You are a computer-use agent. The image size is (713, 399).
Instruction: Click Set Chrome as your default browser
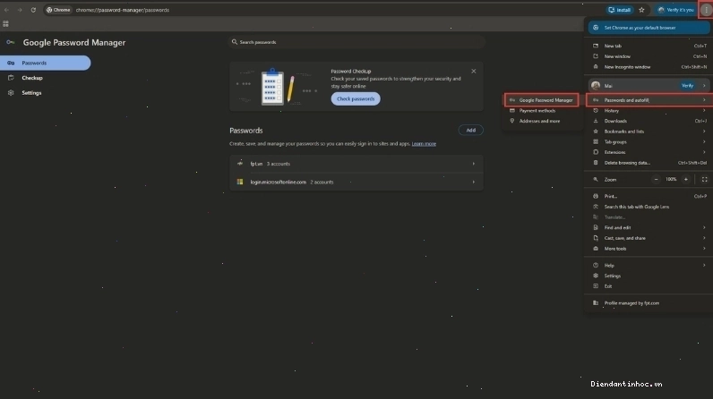[649, 28]
